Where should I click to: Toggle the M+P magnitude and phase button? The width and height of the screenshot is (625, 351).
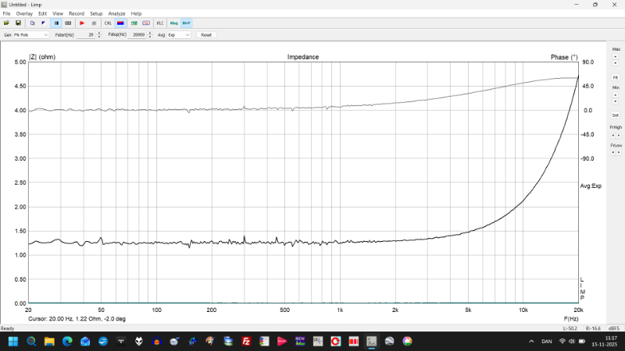(186, 23)
